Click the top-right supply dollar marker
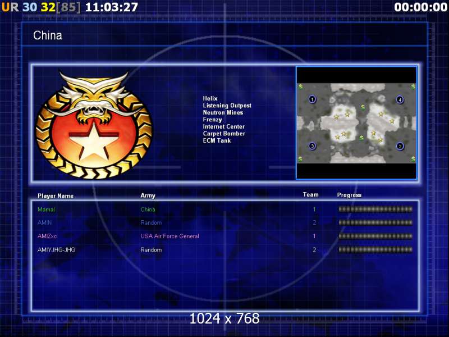The image size is (449, 337). (413, 86)
